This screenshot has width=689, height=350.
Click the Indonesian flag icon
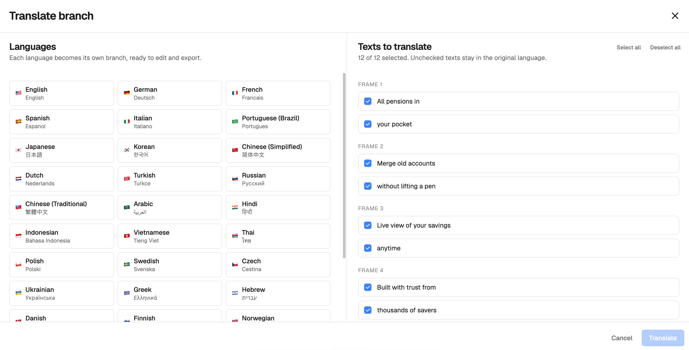(19, 236)
